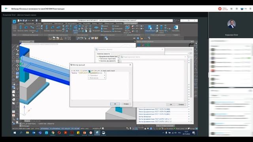The image size is (253, 142).
Task: Click the Save icon in quick access toolbar
Action: click(x=24, y=21)
